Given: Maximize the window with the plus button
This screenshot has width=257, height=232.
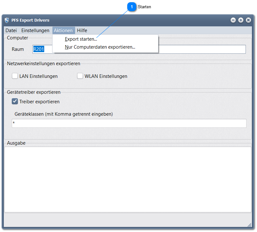Looking at the screenshot, I should point(241,20).
